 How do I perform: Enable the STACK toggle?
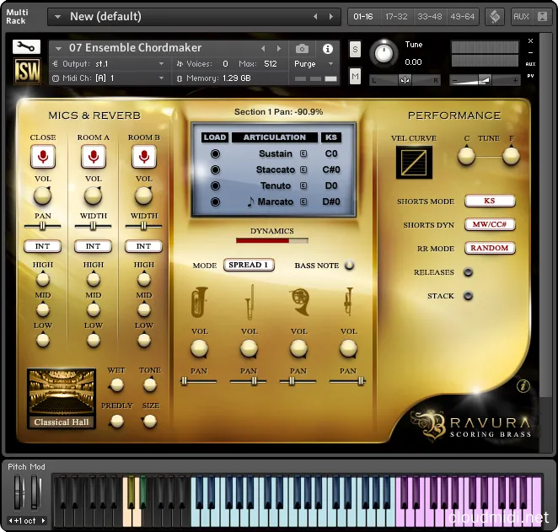[x=468, y=296]
